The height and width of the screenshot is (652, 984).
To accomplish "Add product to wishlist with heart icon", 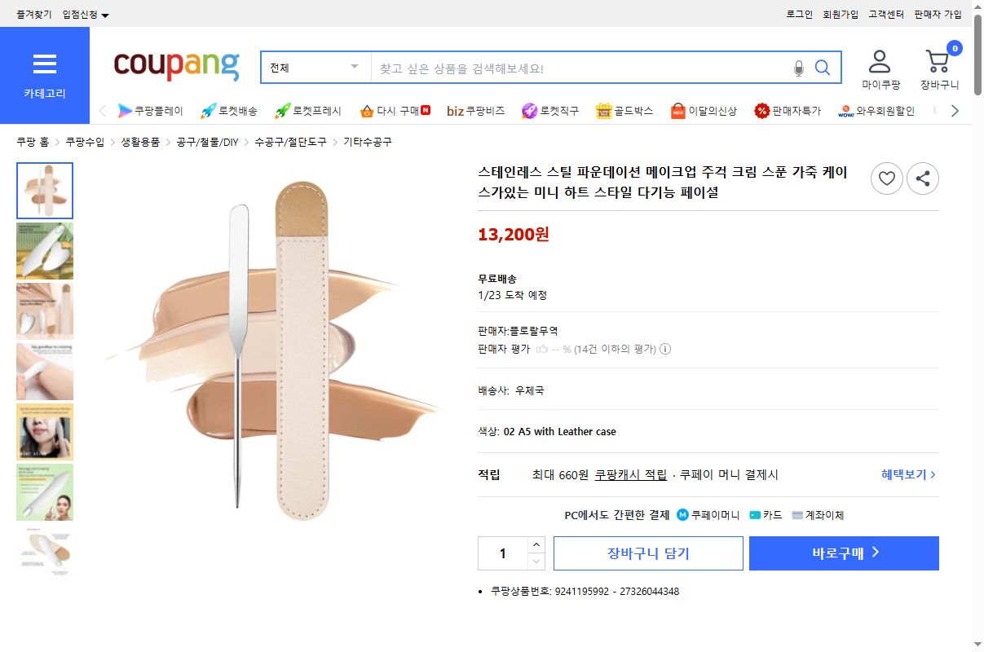I will (886, 178).
